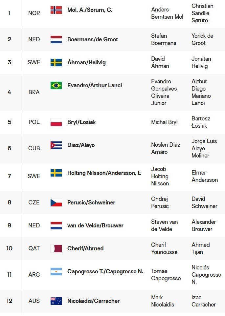
Task: Open team Boermans/de Groot
Action: pyautogui.click(x=93, y=39)
